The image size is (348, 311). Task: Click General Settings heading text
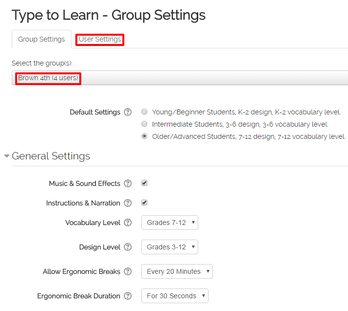pyautogui.click(x=51, y=156)
